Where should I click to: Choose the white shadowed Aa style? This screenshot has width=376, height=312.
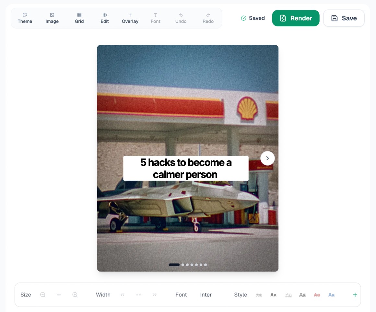point(288,295)
